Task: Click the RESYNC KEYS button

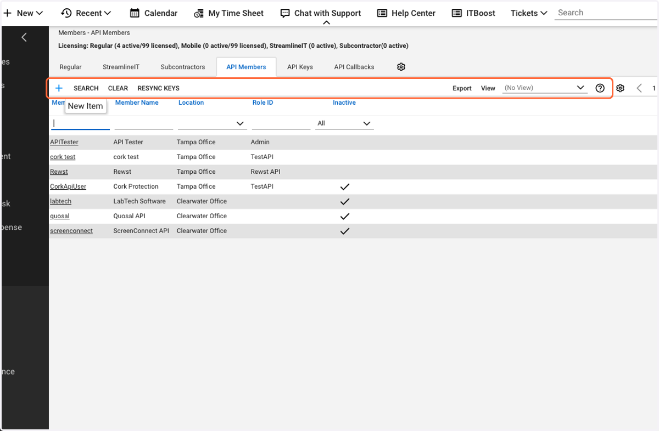Action: pyautogui.click(x=159, y=88)
